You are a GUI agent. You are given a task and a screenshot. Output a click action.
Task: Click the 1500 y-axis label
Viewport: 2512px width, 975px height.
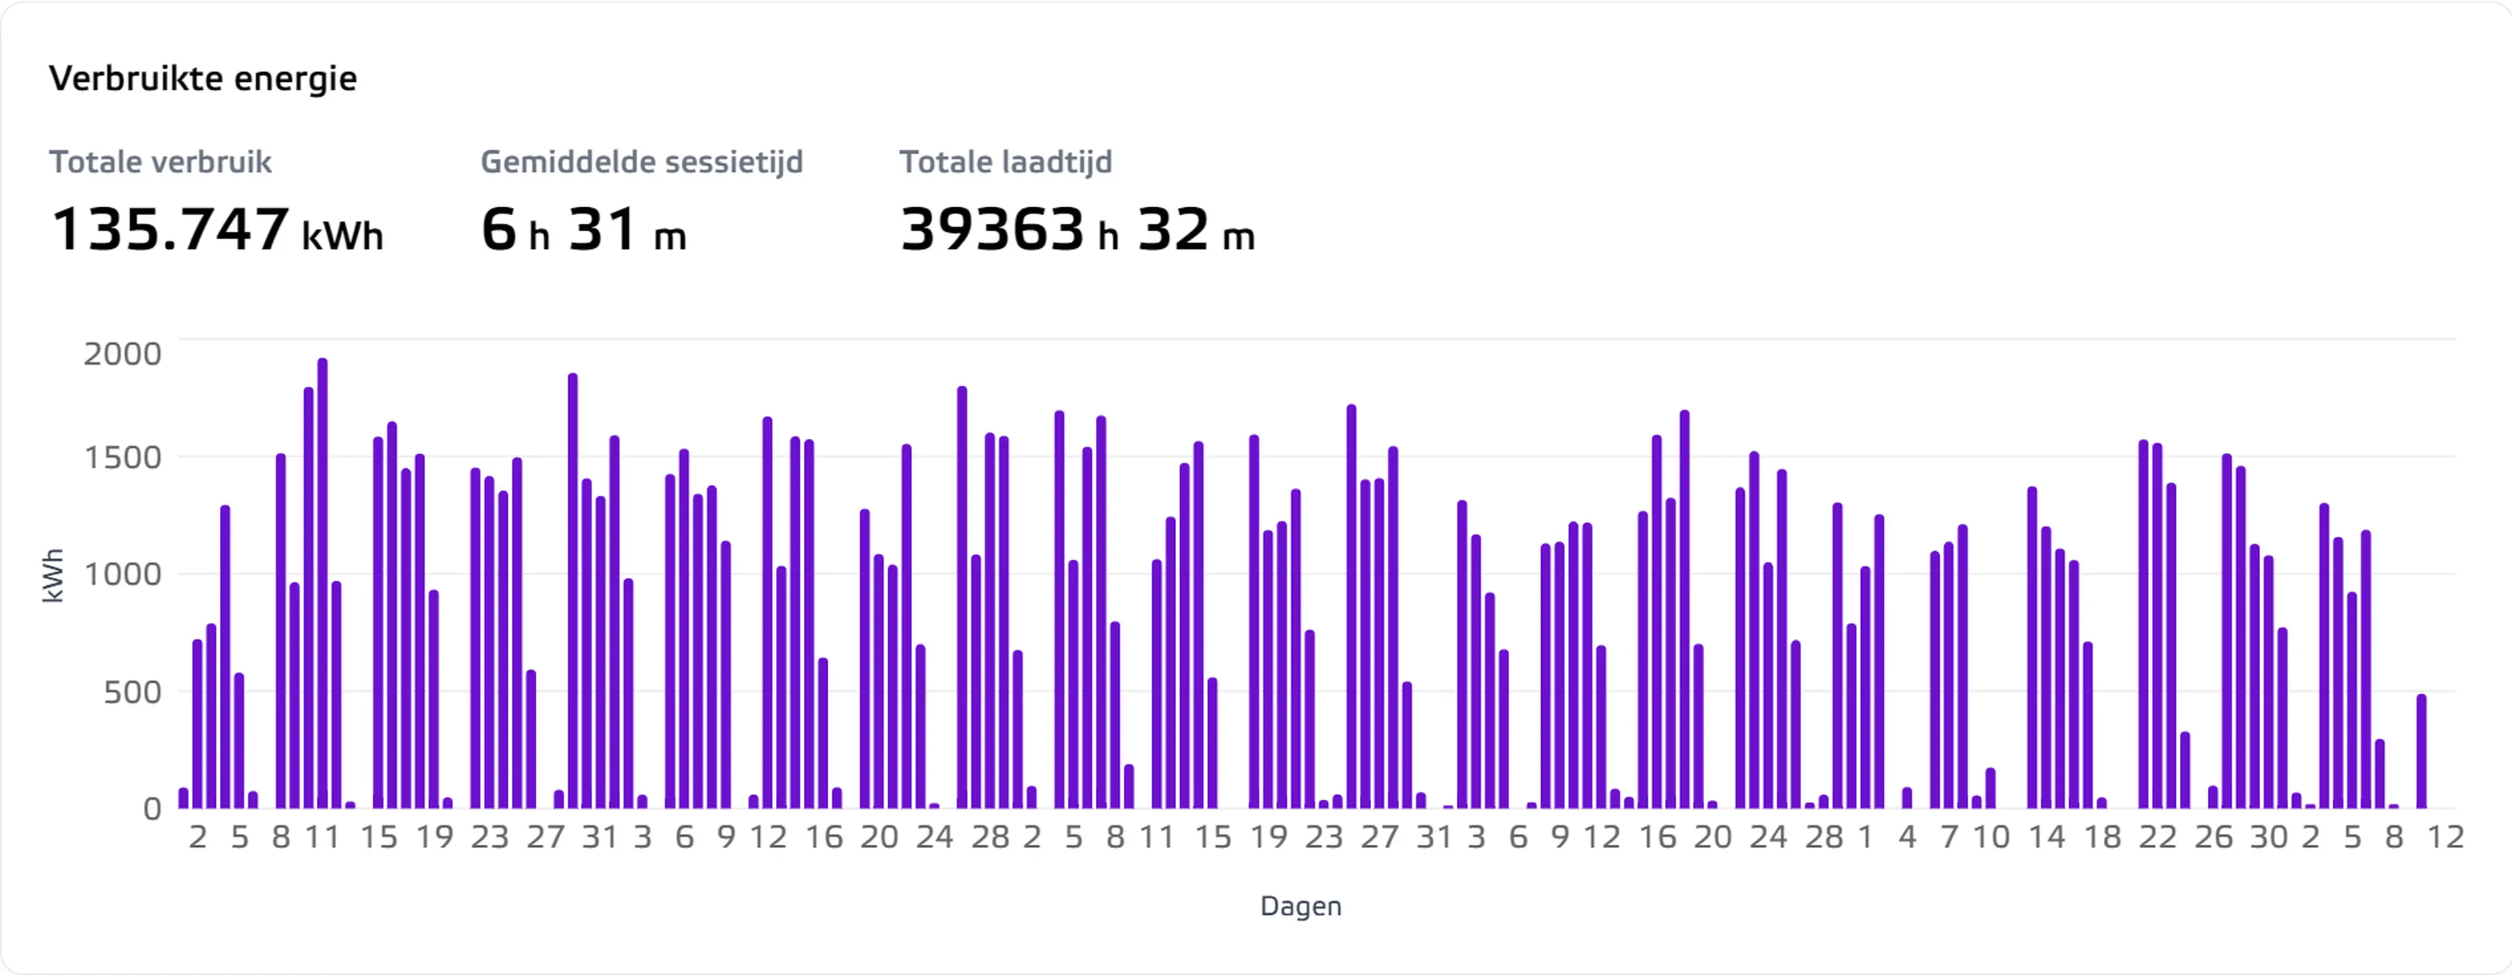point(123,458)
